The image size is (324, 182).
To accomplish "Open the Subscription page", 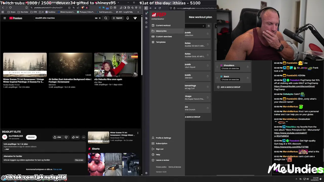I will point(159,143).
